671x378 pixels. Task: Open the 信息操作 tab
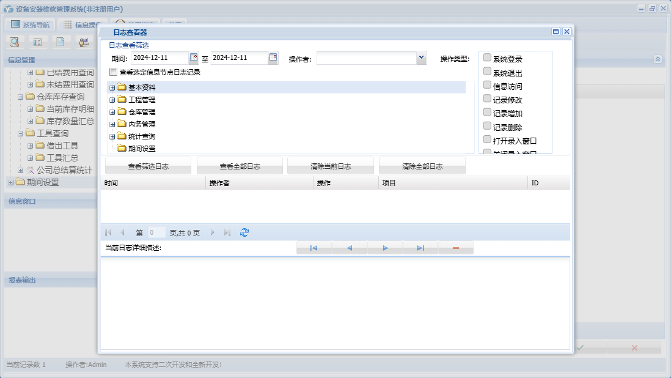coord(82,25)
